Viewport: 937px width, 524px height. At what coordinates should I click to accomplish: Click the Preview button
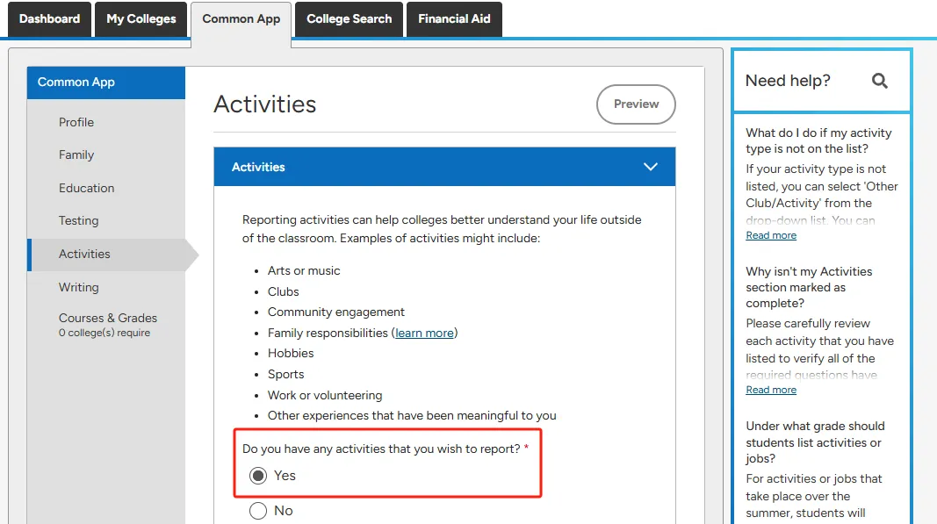click(636, 104)
